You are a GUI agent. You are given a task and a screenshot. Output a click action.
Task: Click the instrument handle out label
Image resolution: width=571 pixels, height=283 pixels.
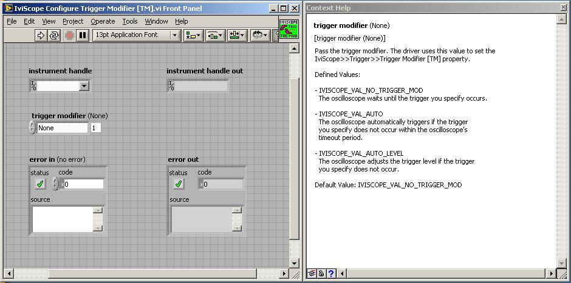coord(205,71)
